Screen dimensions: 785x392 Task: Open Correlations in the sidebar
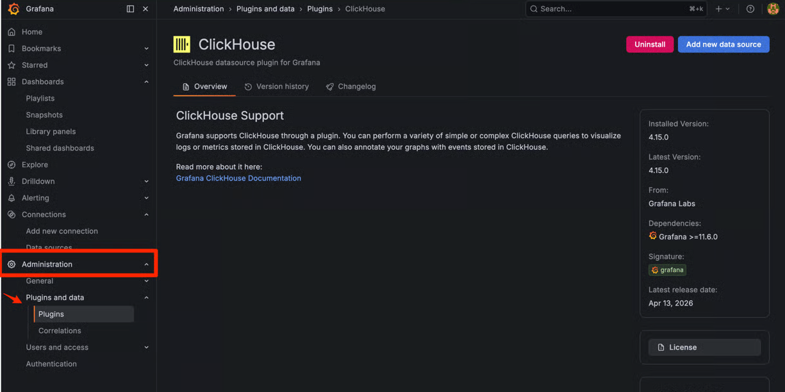[60, 331]
